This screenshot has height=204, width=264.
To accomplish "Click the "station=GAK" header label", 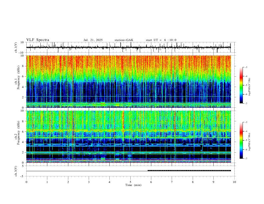I will point(124,40).
